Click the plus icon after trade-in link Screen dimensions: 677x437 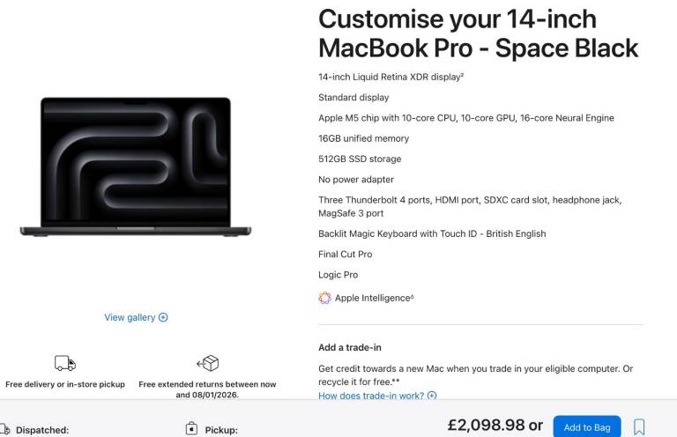click(x=432, y=396)
